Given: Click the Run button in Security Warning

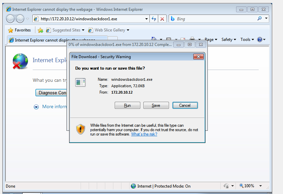Looking at the screenshot, I should 127,105.
